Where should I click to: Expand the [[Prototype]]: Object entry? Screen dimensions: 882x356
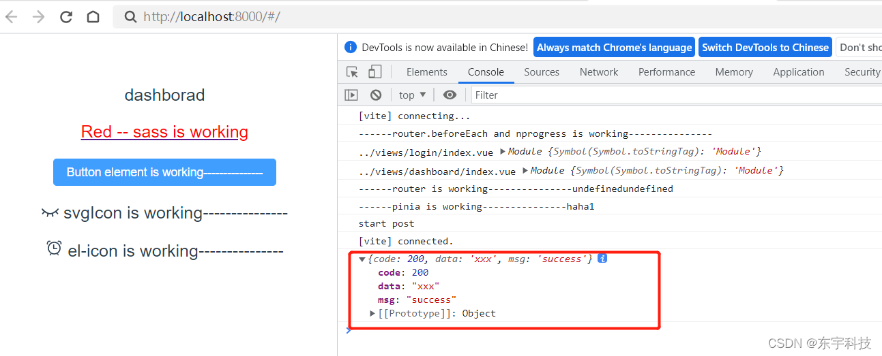[x=372, y=314]
